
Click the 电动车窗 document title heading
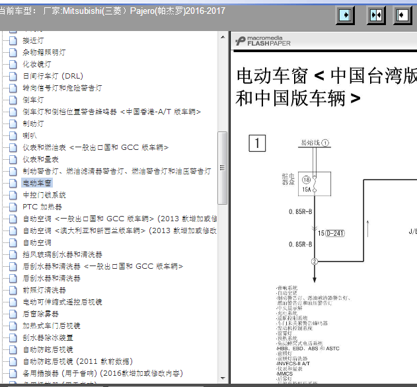click(326, 87)
